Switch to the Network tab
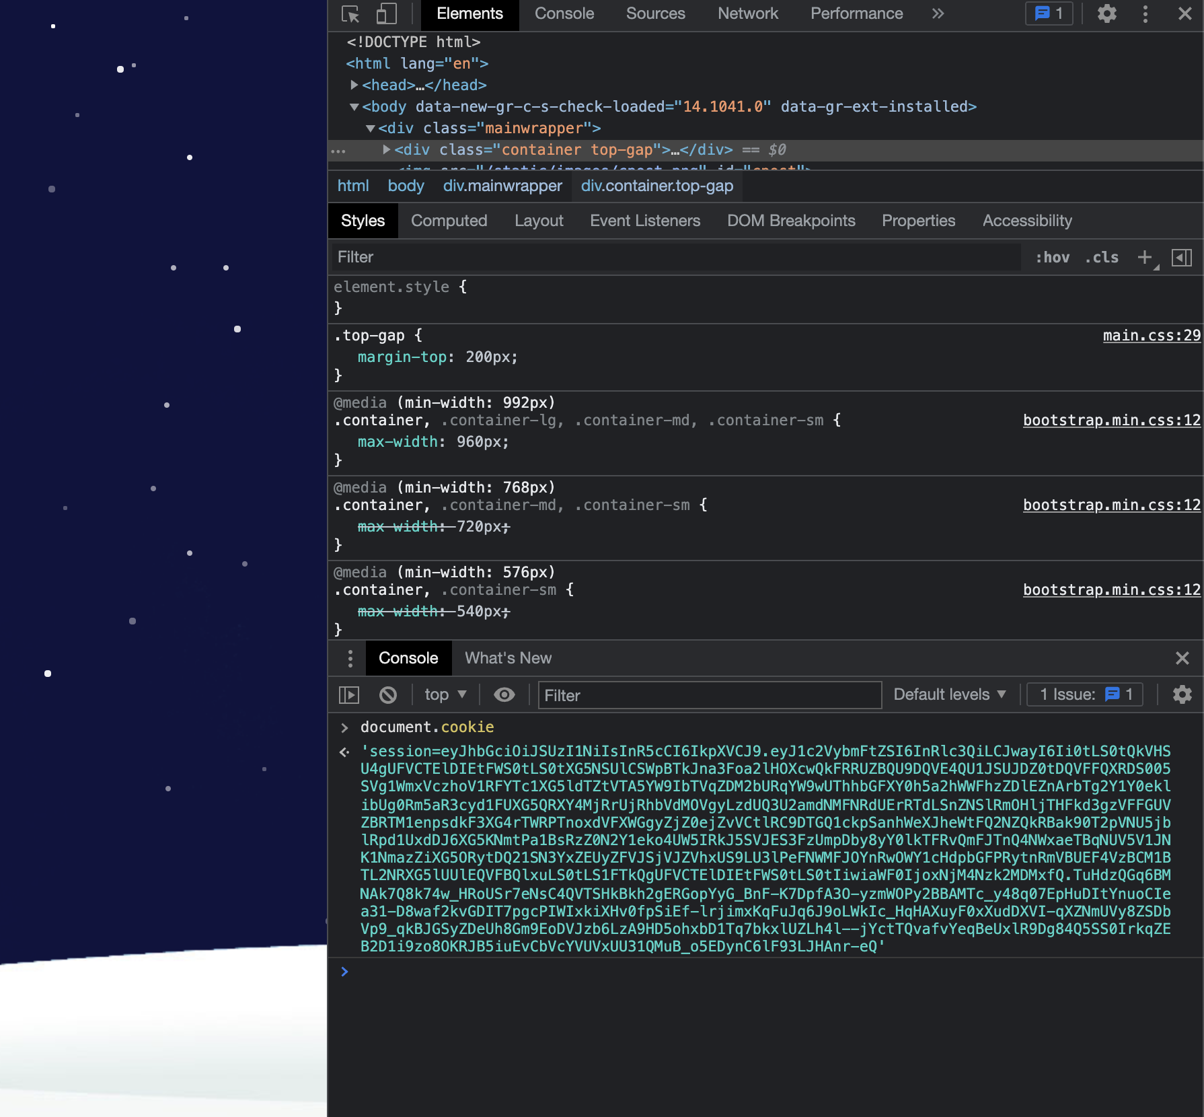The height and width of the screenshot is (1117, 1204). [747, 14]
